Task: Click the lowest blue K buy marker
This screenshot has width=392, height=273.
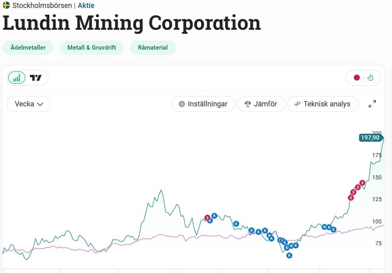Action: (289, 256)
